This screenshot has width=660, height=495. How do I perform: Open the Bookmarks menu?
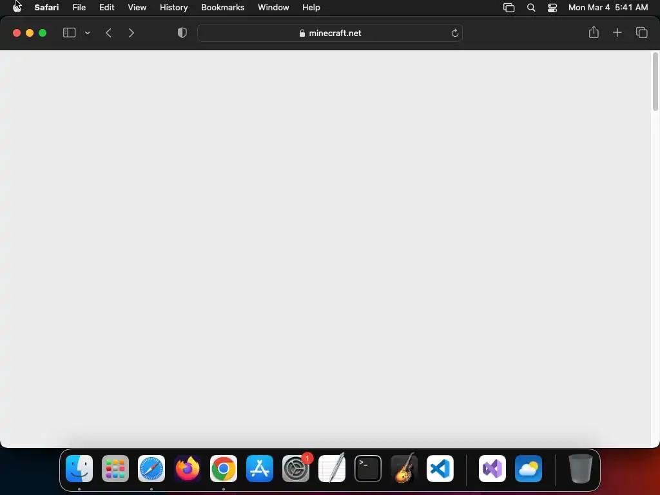(222, 7)
